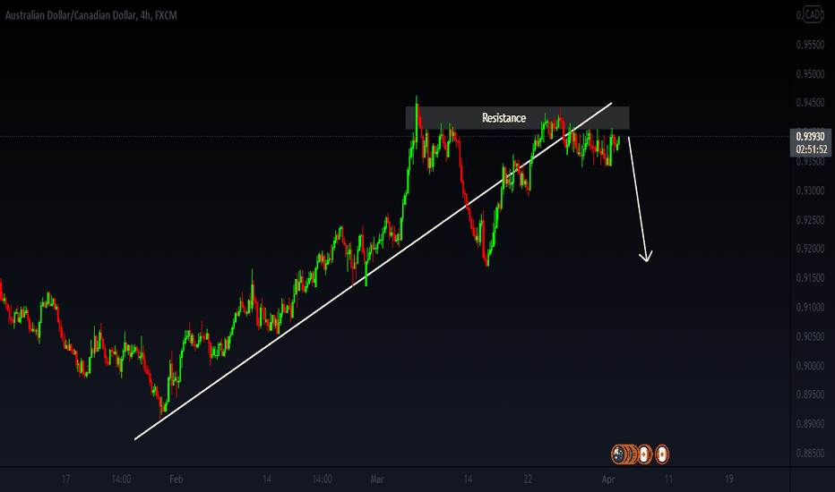Click the 0.92000 price axis label
The height and width of the screenshot is (492, 835).
click(x=810, y=249)
